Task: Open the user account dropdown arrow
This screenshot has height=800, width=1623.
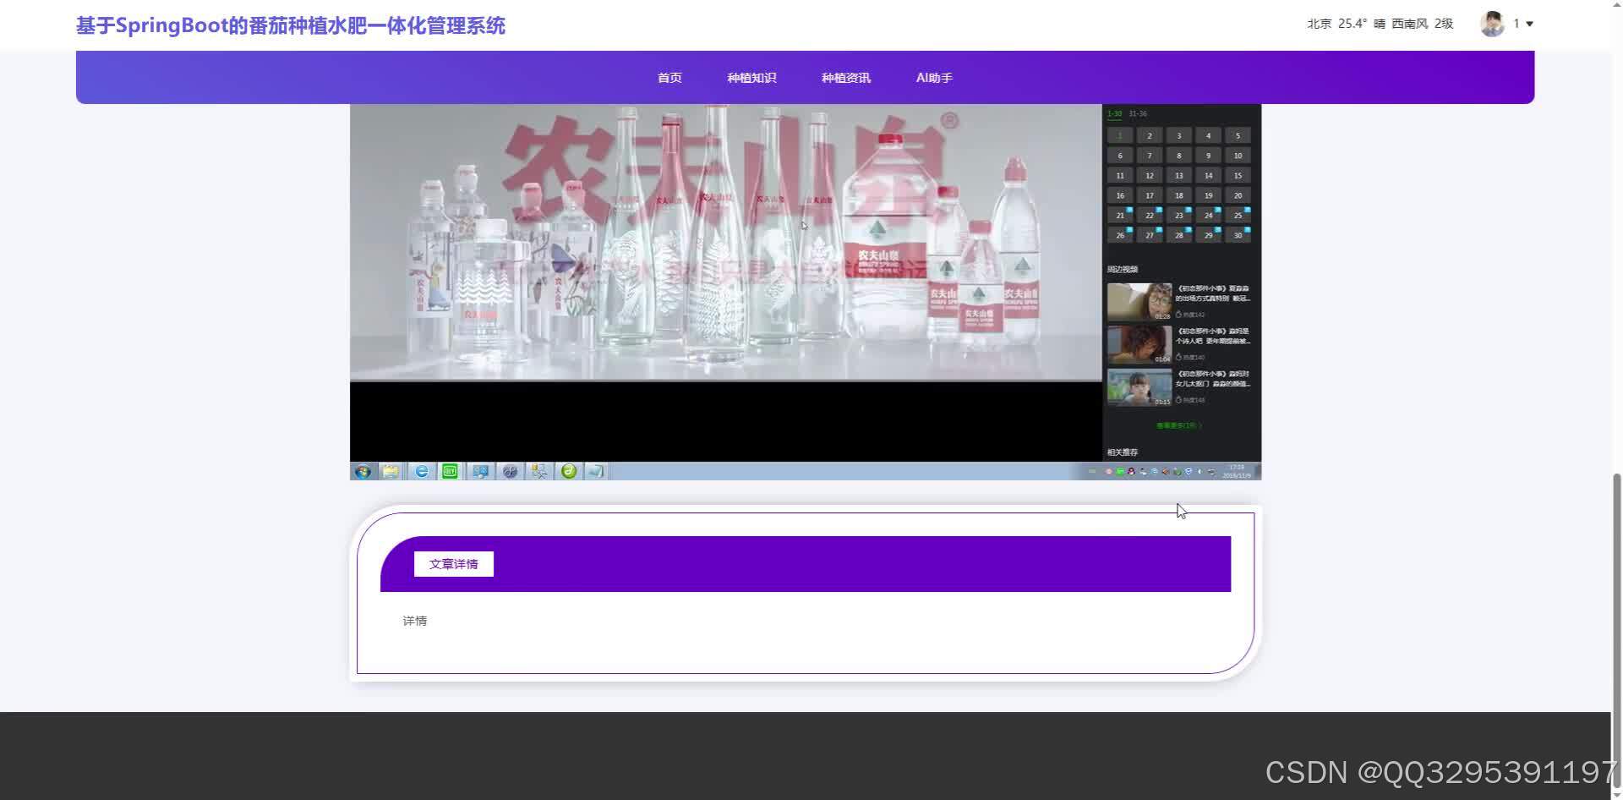Action: (x=1528, y=24)
